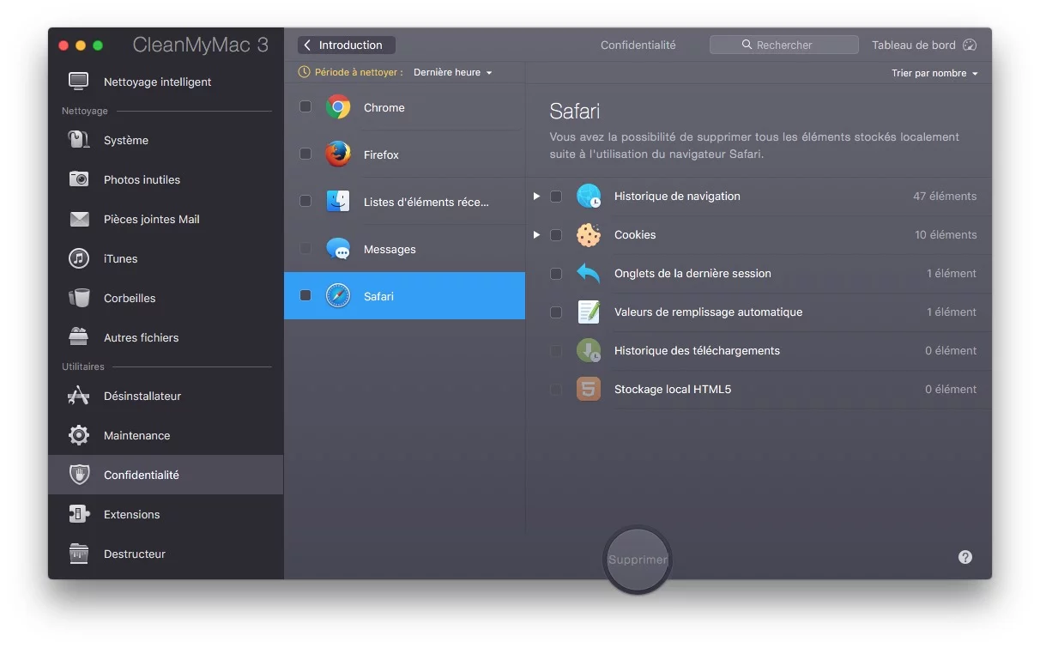1040x648 pixels.
Task: Check the Historique des téléchargements checkbox
Action: click(x=556, y=351)
